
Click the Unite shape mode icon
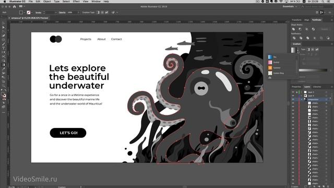293,29
